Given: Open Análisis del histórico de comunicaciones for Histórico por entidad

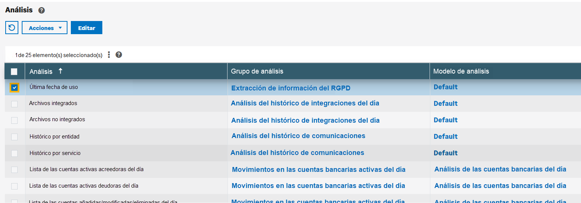Looking at the screenshot, I should click(298, 136).
